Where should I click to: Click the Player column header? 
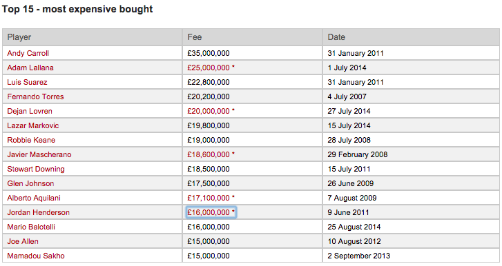coord(19,37)
